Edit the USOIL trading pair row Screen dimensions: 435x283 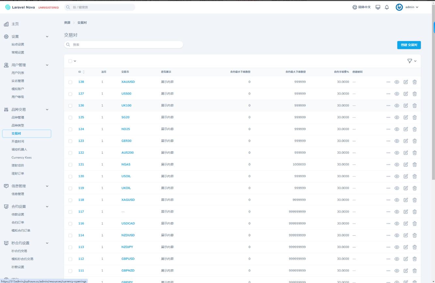[x=406, y=176]
